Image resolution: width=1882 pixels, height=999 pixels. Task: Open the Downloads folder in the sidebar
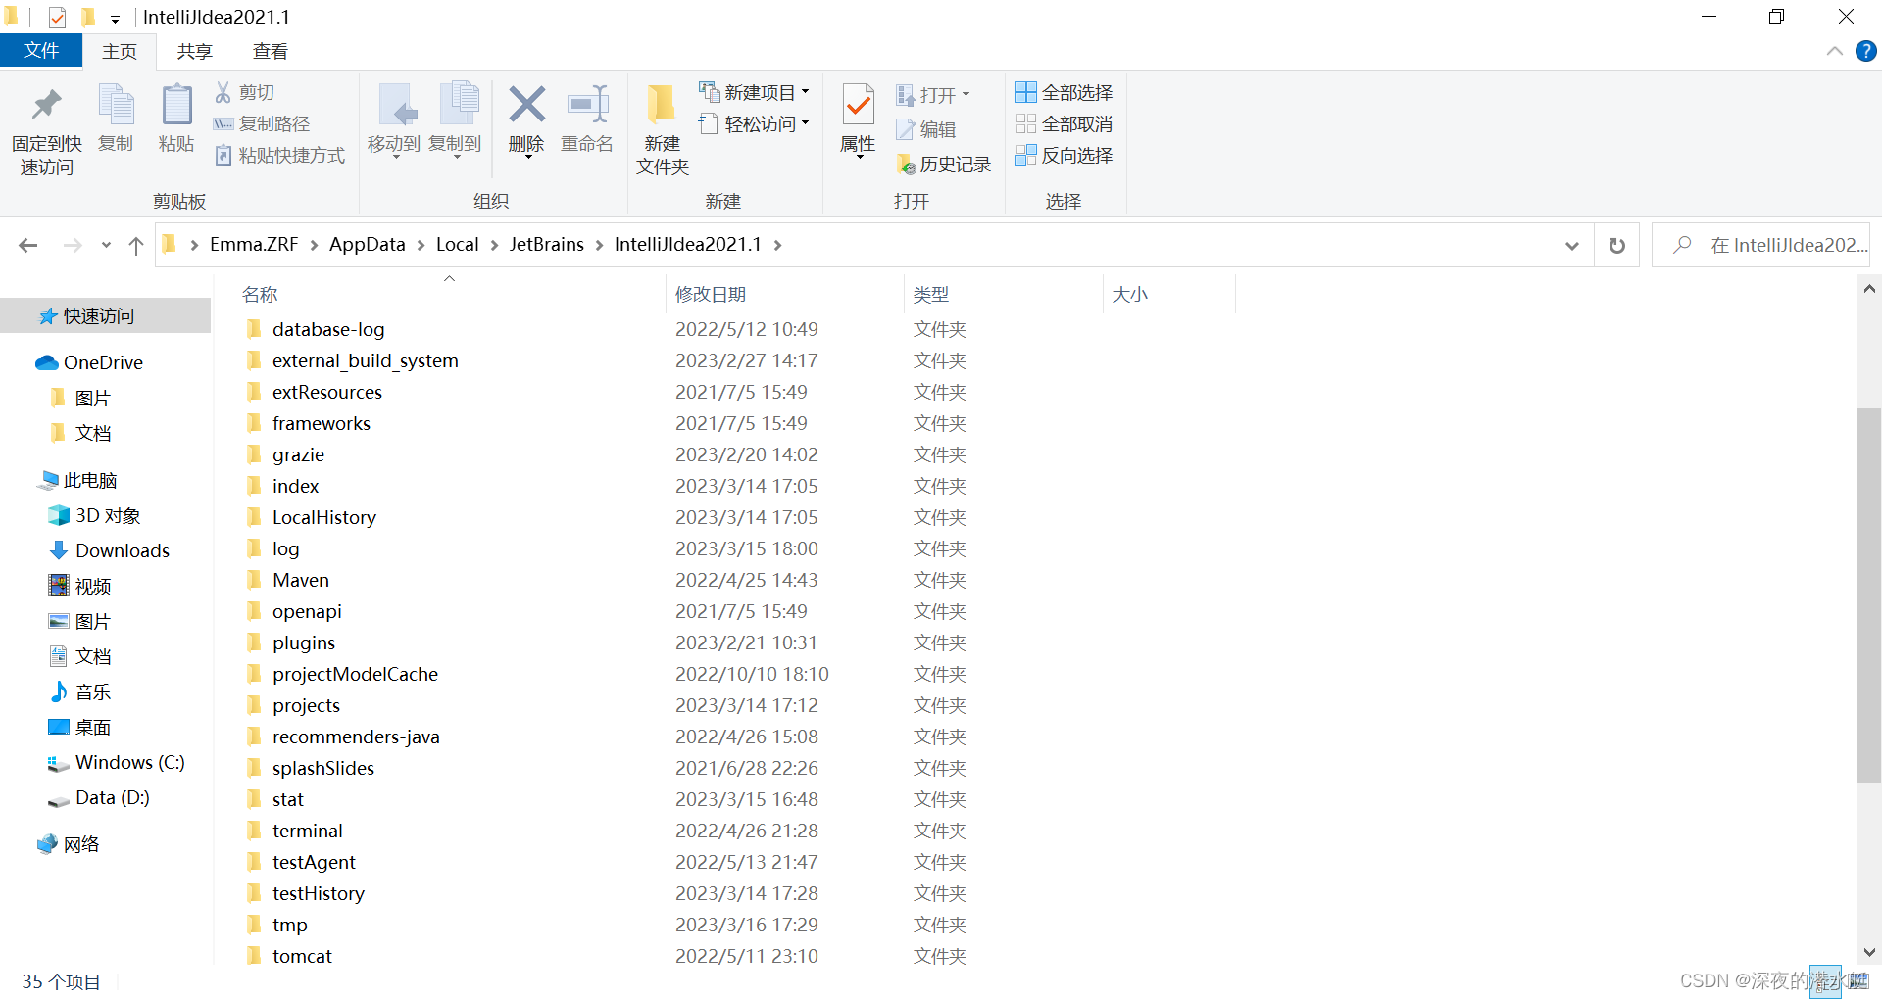pyautogui.click(x=122, y=550)
